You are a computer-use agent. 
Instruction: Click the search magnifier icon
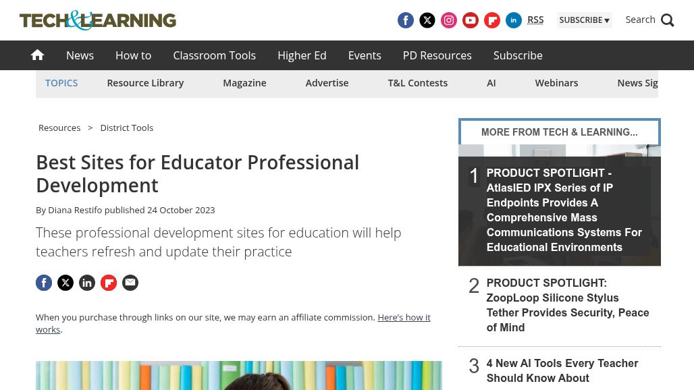[667, 20]
